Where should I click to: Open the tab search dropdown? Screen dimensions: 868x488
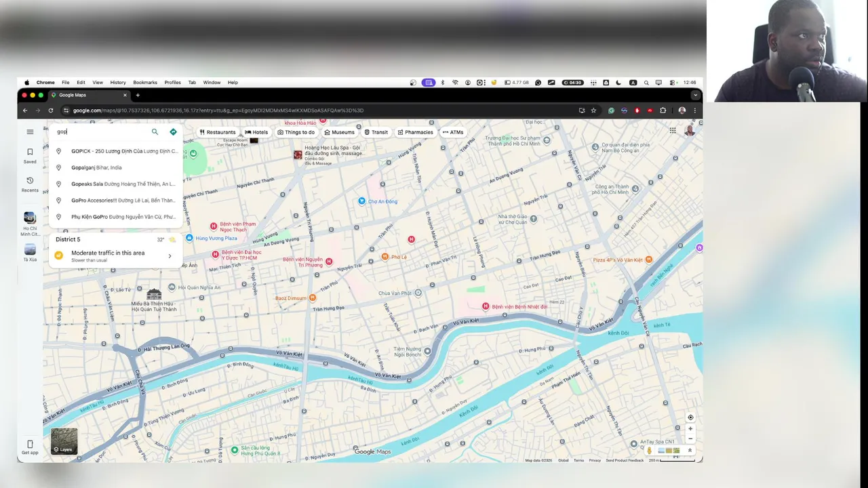(x=695, y=95)
